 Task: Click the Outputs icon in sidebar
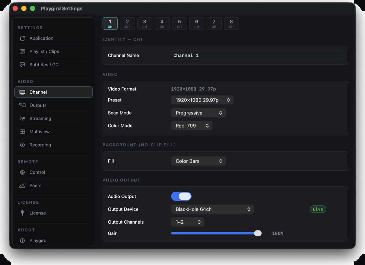(x=22, y=105)
